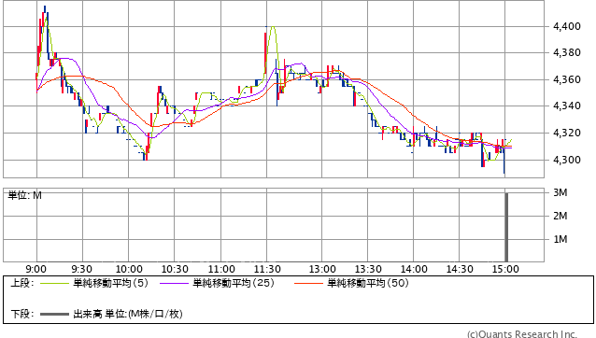Click the 10:00 time axis label
Screen dimensions: 596x338
(129, 269)
